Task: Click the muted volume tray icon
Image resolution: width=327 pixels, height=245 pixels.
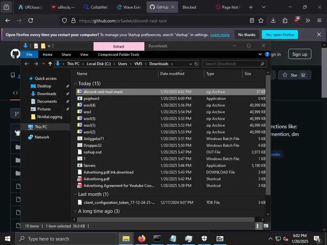Action: click(x=285, y=239)
